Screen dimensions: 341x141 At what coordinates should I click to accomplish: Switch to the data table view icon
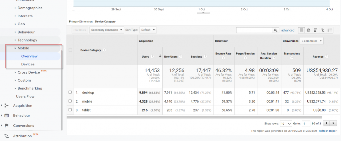point(301,30)
